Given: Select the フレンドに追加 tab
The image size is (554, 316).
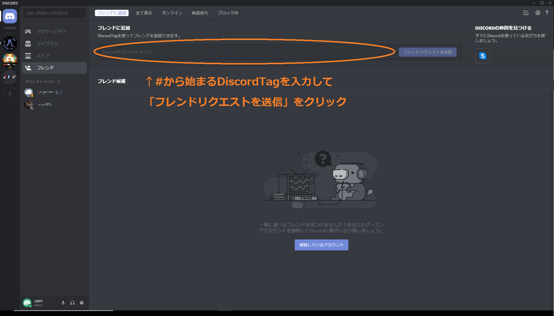Looking at the screenshot, I should (x=111, y=13).
